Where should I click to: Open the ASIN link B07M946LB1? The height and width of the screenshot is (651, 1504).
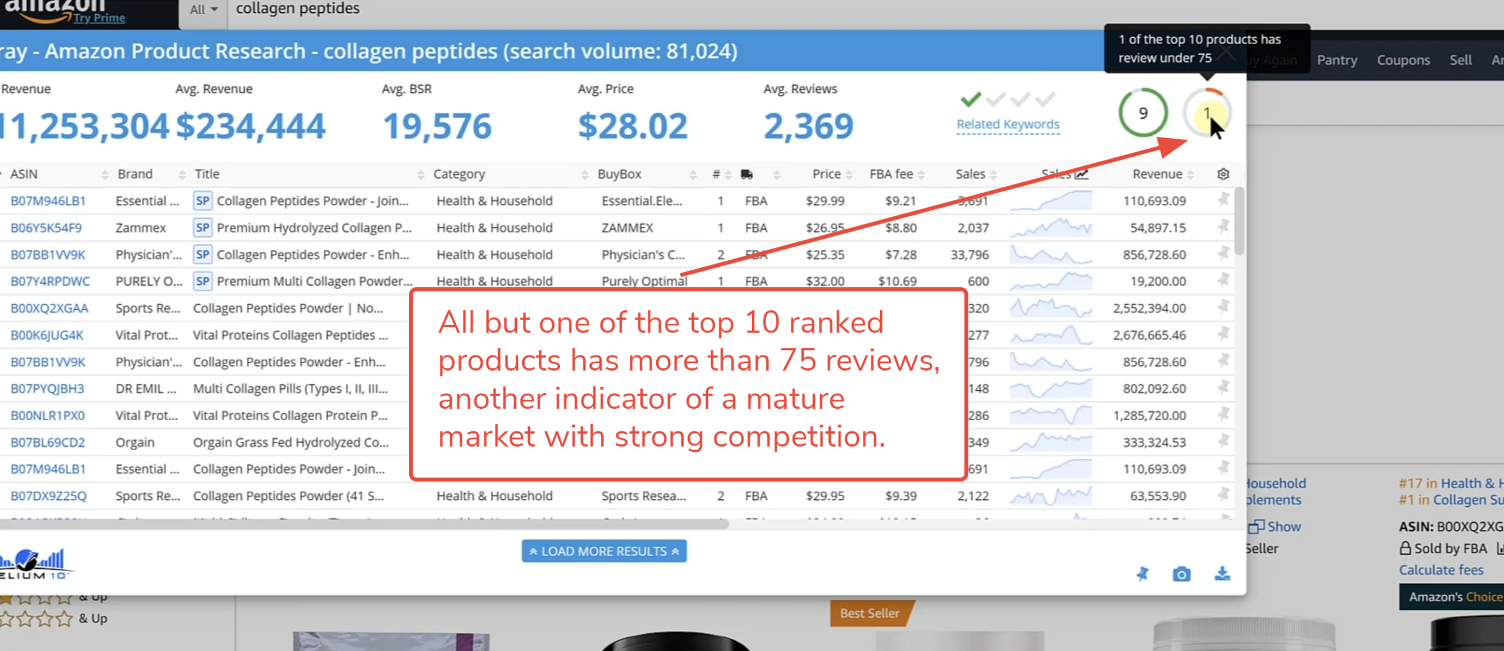pyautogui.click(x=49, y=200)
